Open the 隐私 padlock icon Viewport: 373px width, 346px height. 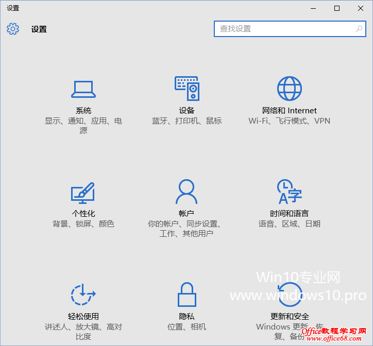pyautogui.click(x=187, y=295)
